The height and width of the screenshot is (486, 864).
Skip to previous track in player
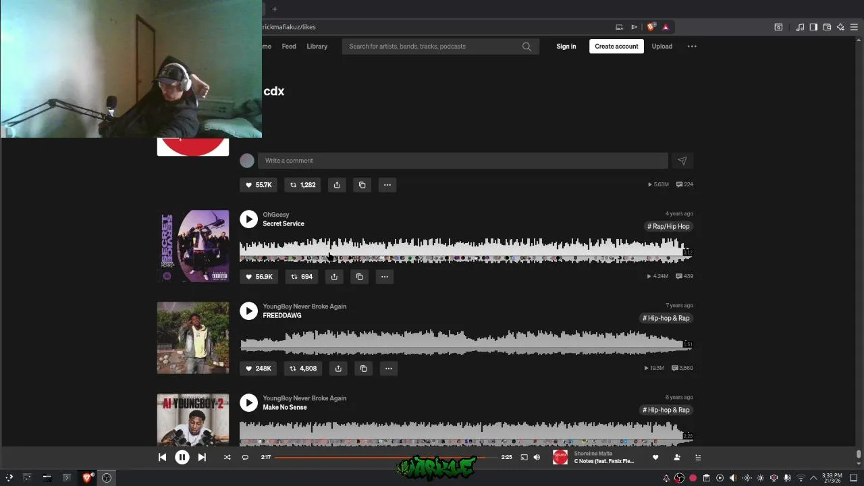tap(162, 457)
